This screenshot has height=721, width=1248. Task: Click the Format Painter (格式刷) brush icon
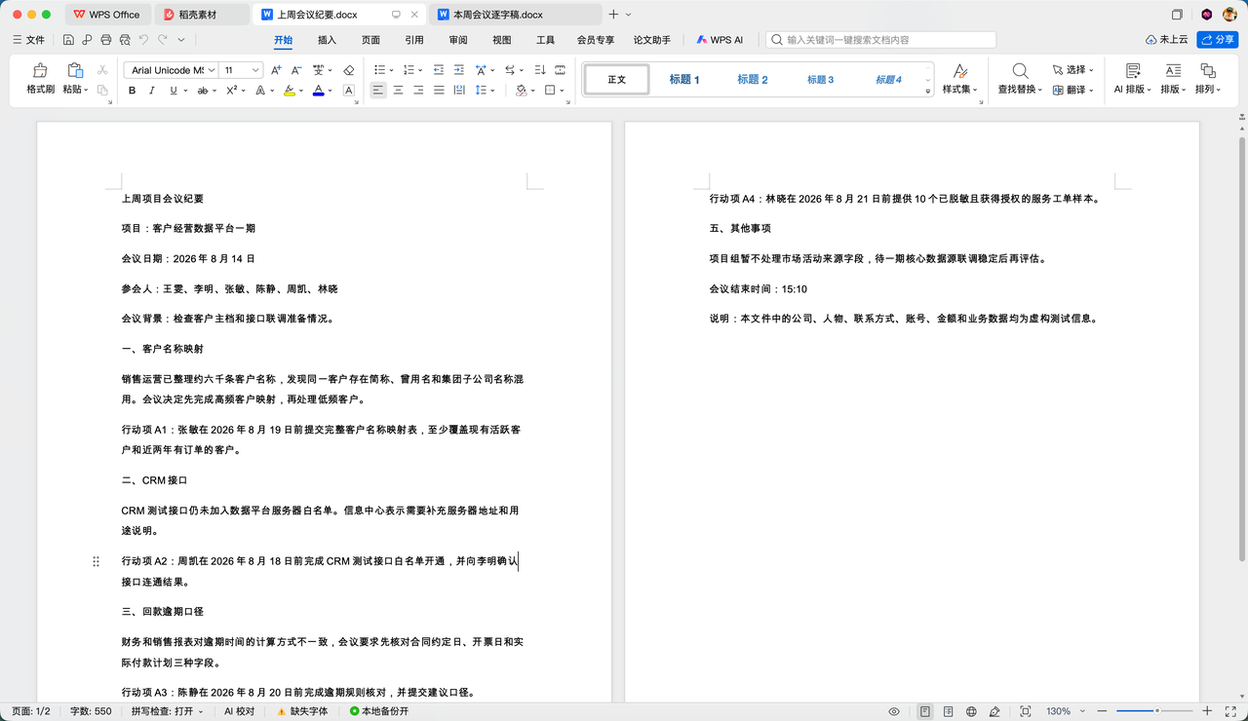coord(40,71)
